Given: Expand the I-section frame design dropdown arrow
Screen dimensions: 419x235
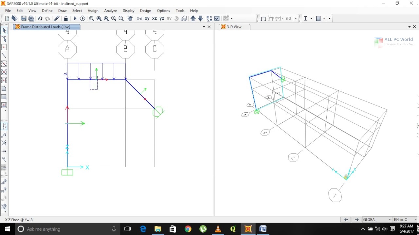Looking at the screenshot, I should [311, 19].
